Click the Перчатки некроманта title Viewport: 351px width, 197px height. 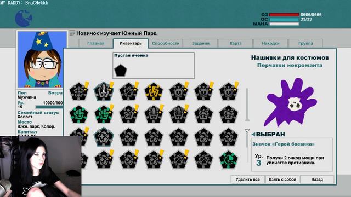coord(290,65)
